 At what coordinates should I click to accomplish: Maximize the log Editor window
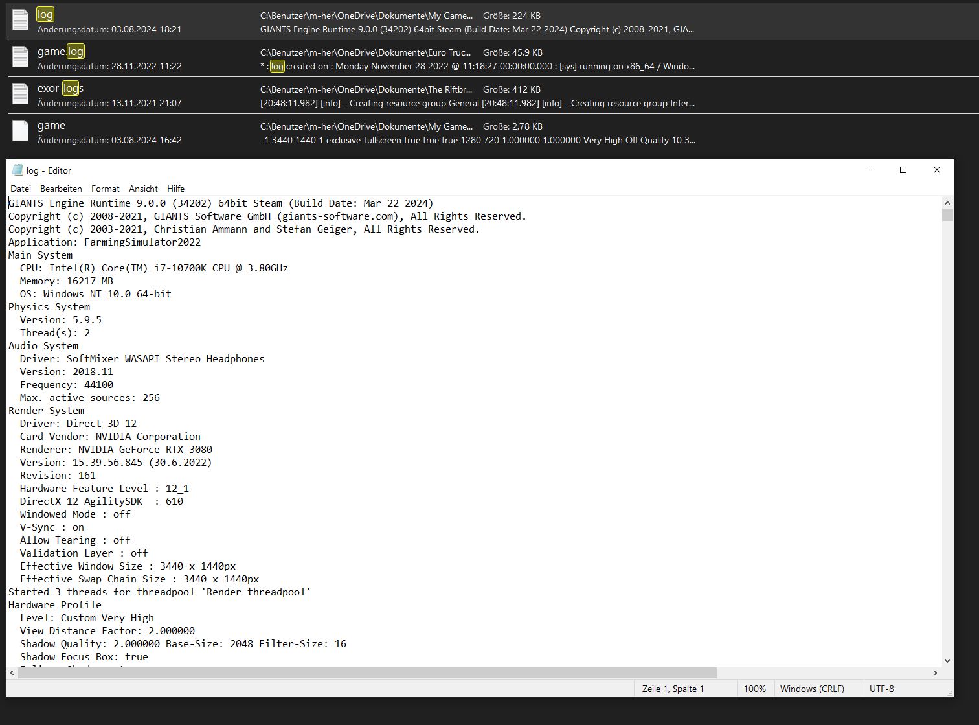click(903, 170)
